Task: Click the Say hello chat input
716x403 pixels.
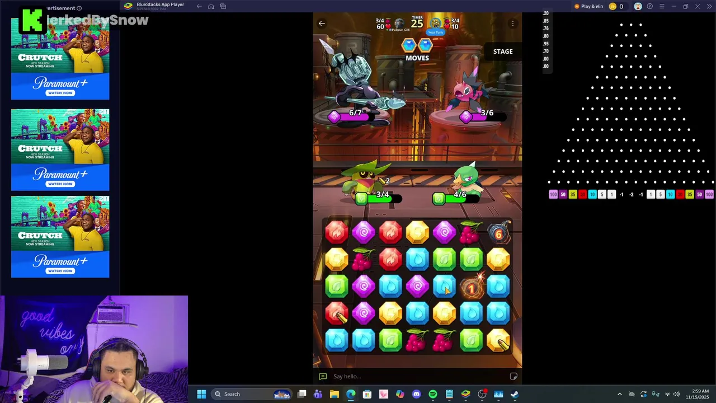Action: [x=417, y=376]
